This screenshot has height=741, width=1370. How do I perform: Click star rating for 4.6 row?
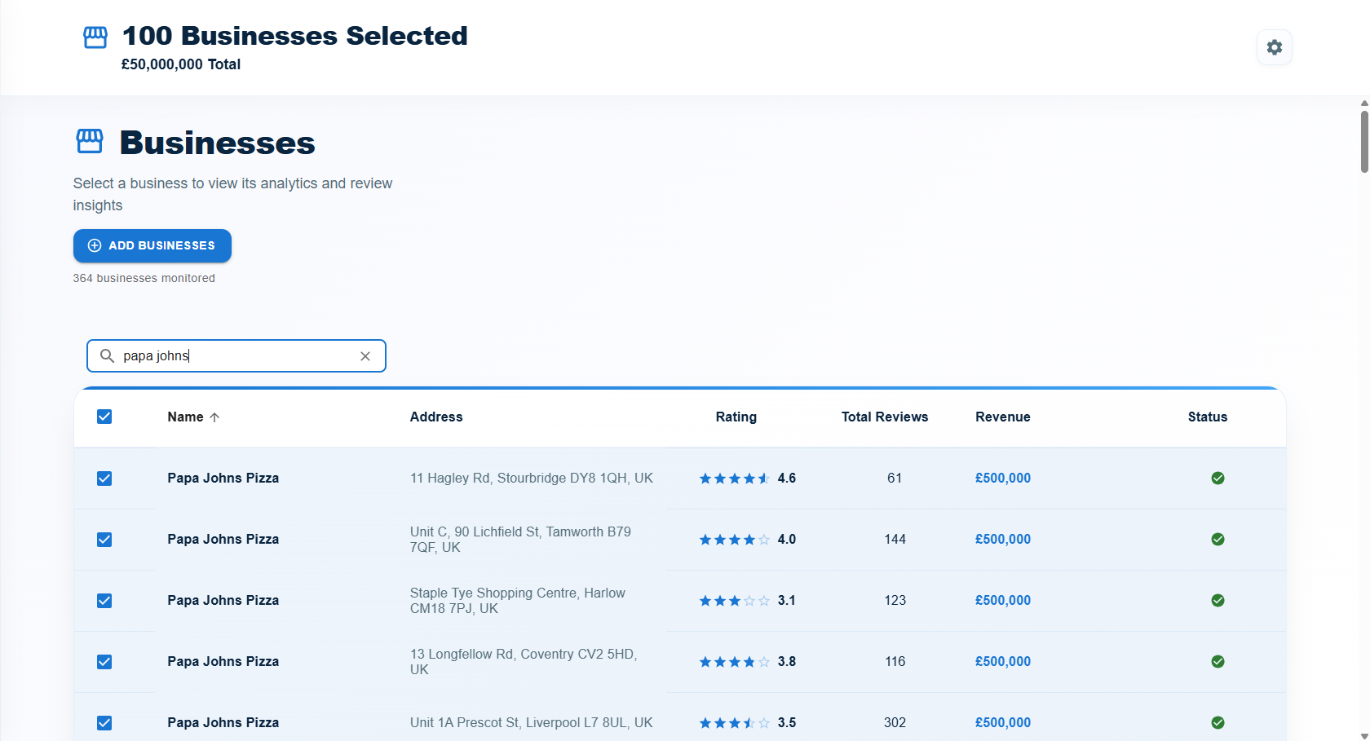pos(734,479)
